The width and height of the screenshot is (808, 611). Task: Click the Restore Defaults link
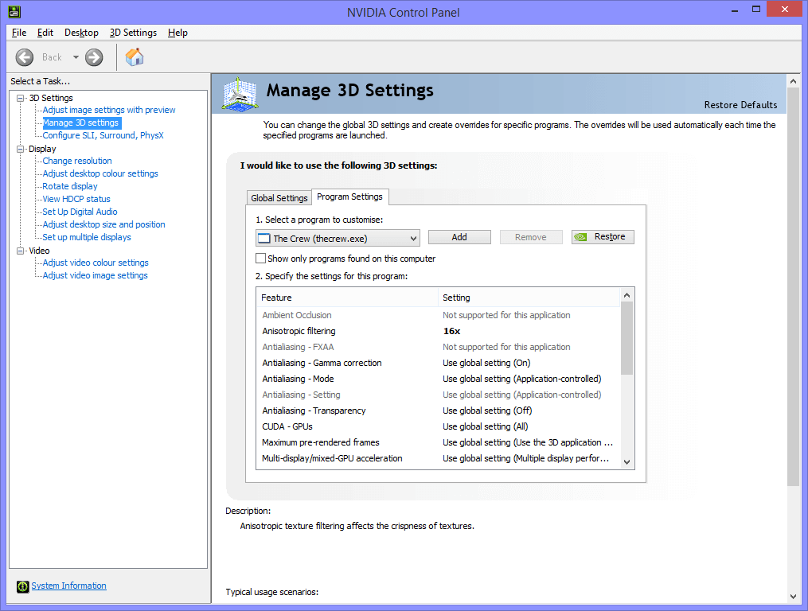740,105
